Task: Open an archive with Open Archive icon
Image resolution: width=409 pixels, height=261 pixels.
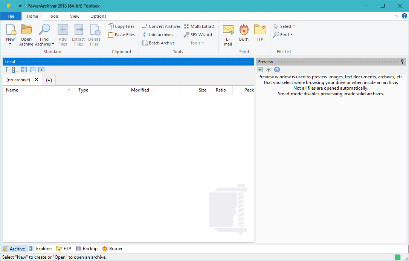Action: (x=26, y=29)
